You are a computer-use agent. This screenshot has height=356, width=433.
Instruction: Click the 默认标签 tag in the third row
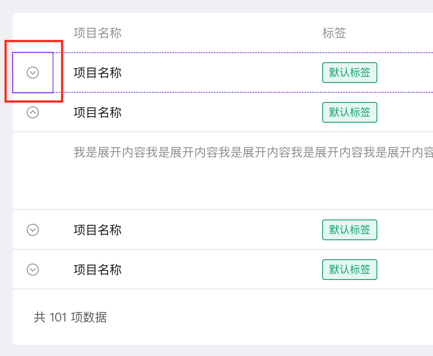(x=349, y=229)
